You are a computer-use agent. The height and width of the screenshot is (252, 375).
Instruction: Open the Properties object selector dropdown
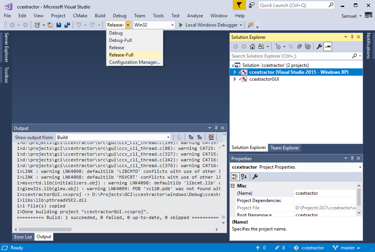tap(360, 167)
